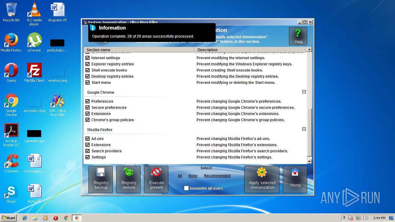Viewport: 395px width, 222px height.
Task: Click the action center flag tray icon
Action: pyautogui.click(x=351, y=218)
